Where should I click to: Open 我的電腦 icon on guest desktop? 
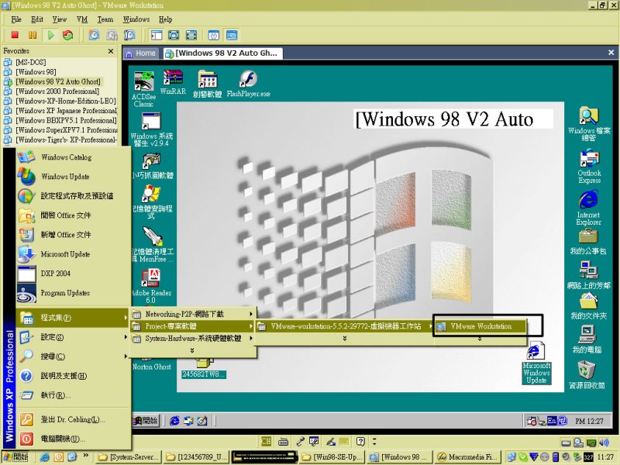(587, 339)
